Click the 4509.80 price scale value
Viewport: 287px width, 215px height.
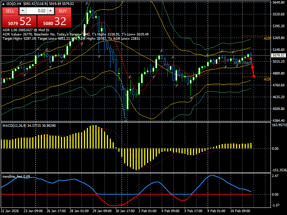(x=278, y=109)
